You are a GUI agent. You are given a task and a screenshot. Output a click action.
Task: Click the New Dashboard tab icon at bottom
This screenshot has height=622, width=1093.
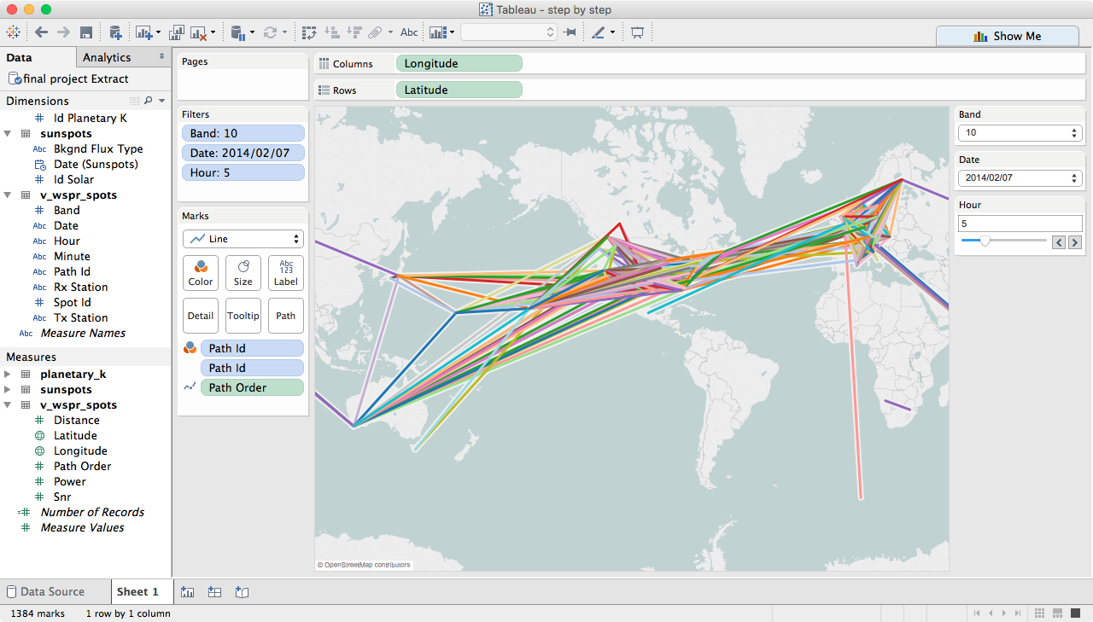[x=215, y=591]
